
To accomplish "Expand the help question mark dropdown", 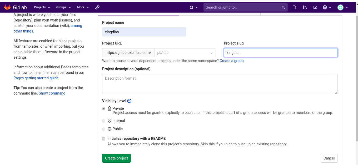I will click(x=327, y=7).
